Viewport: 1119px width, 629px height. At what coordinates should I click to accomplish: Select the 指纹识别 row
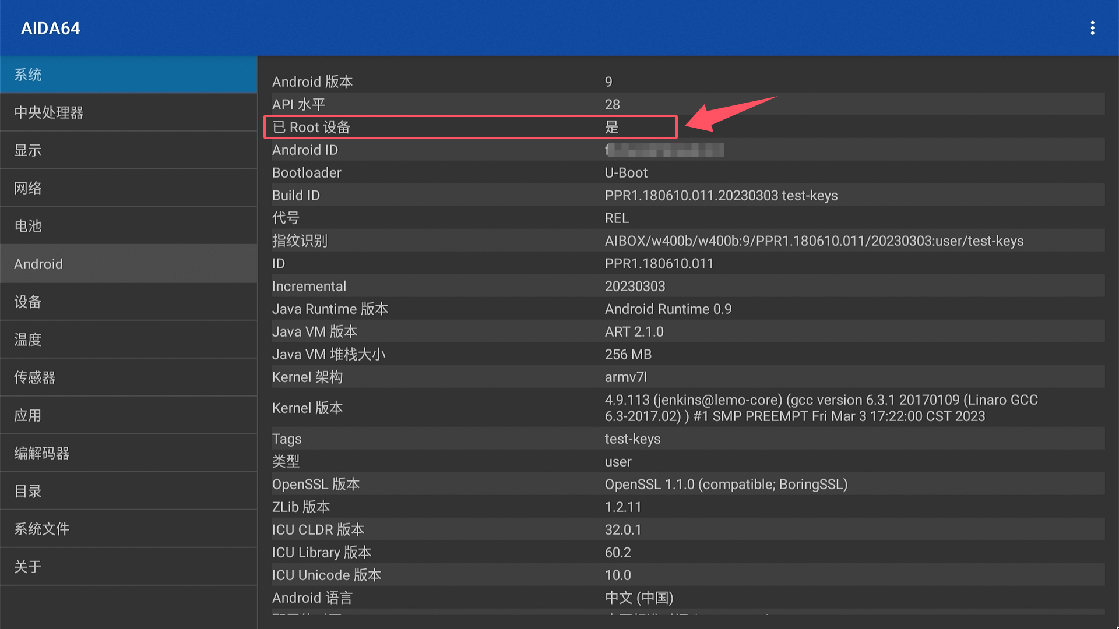[688, 241]
